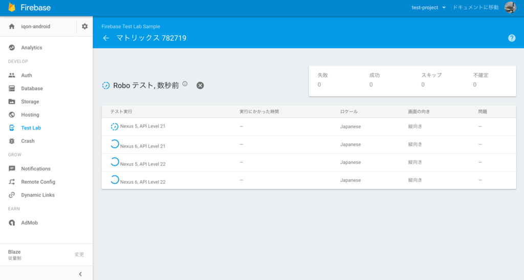Click the Analytics sidebar icon
524x280 pixels.
12,48
